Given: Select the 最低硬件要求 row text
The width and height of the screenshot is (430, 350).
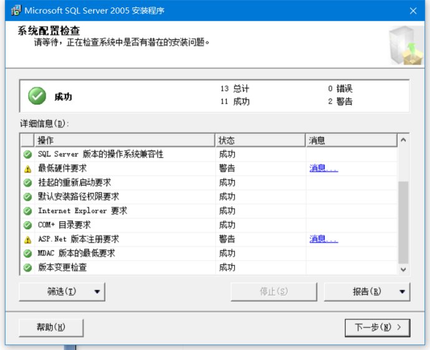Looking at the screenshot, I should (x=62, y=168).
